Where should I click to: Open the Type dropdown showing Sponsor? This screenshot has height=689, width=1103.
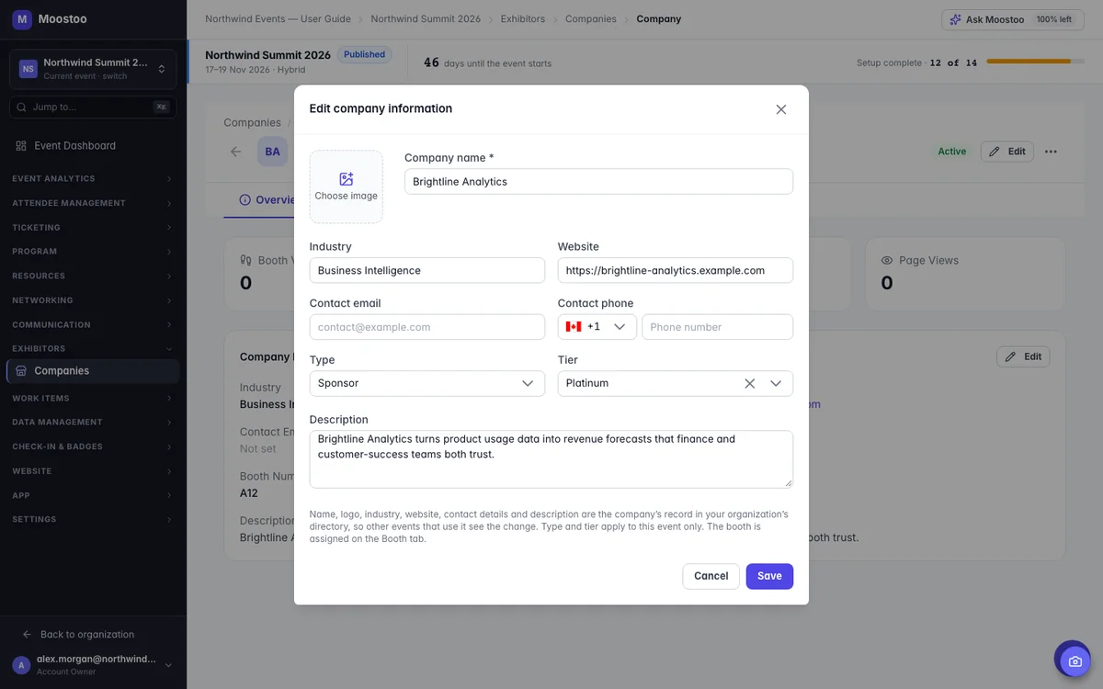coord(427,383)
